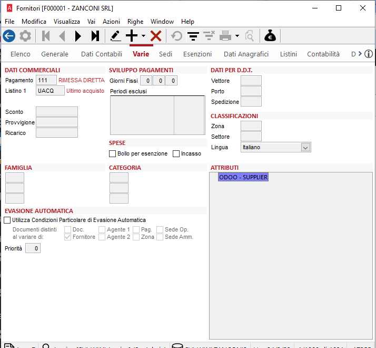Jump to the last record
This screenshot has width=376, height=348.
click(x=95, y=36)
